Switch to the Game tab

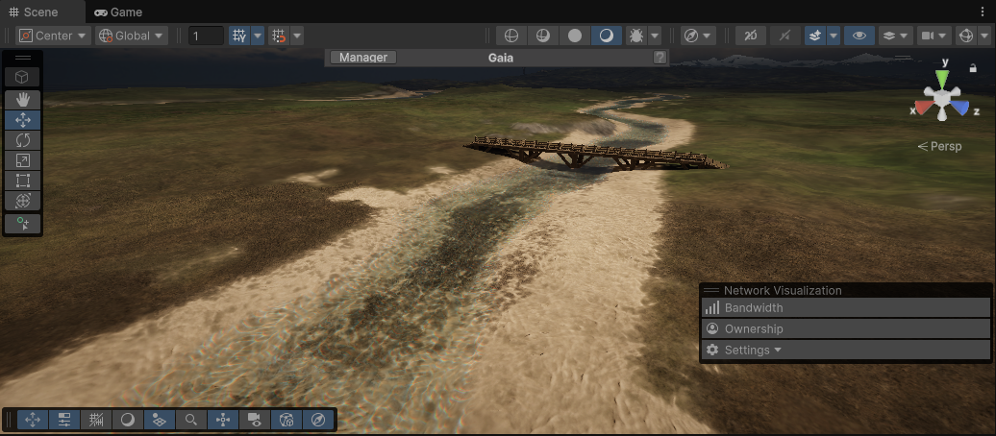[118, 12]
